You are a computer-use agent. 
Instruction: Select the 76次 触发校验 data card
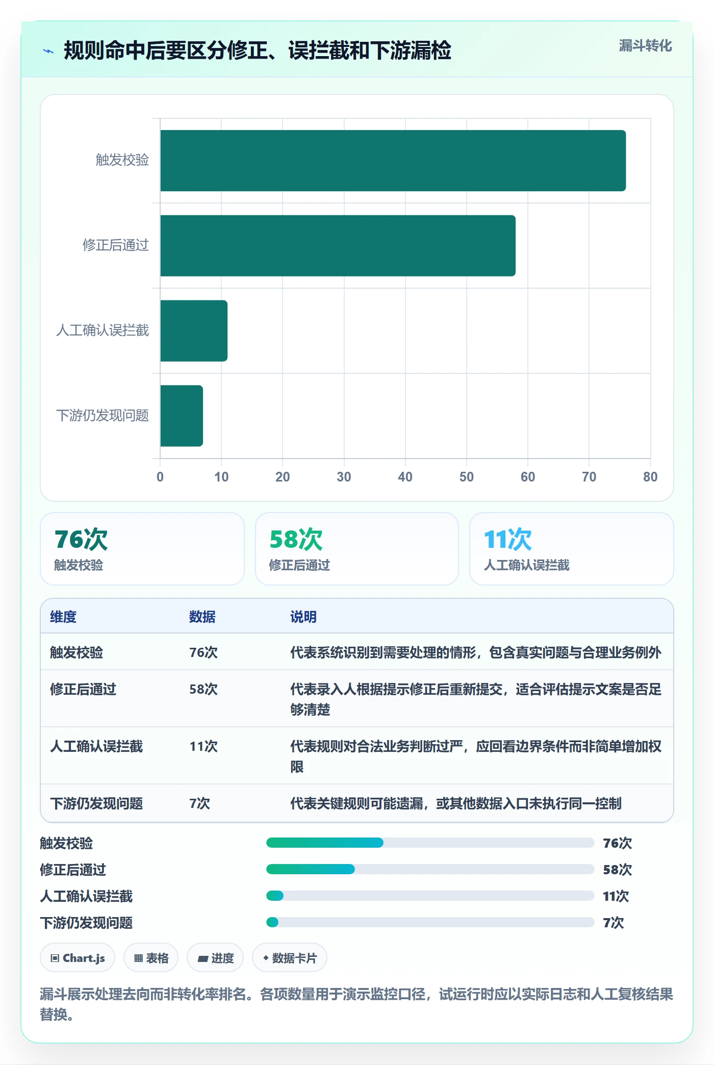tap(142, 549)
